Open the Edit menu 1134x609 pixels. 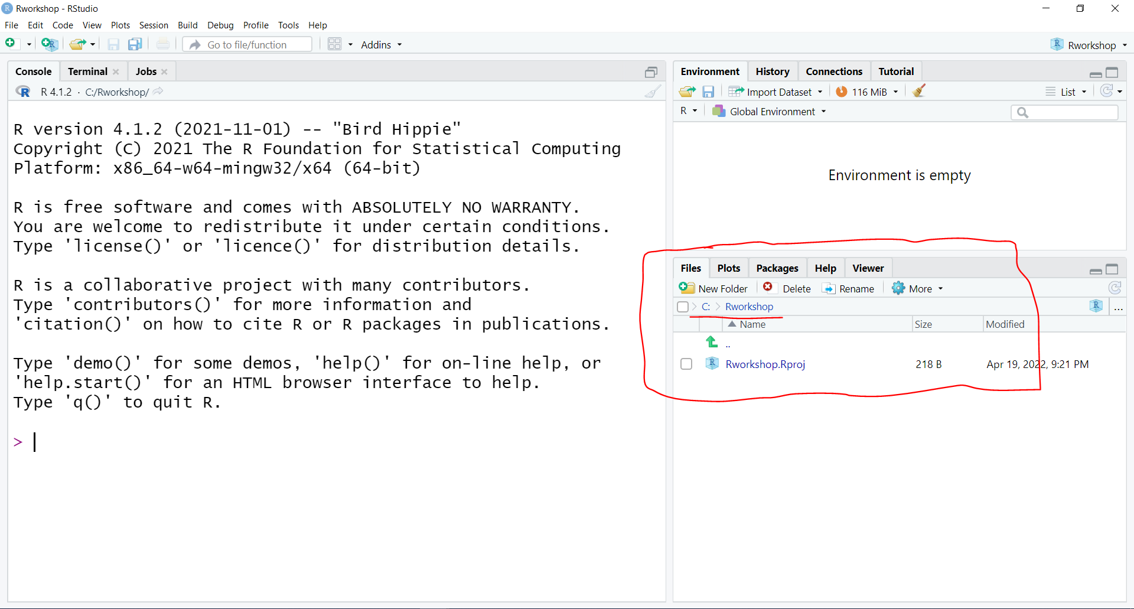coord(35,25)
